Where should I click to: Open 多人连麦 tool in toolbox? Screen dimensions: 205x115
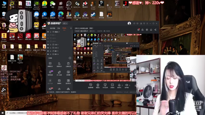coord(59,73)
